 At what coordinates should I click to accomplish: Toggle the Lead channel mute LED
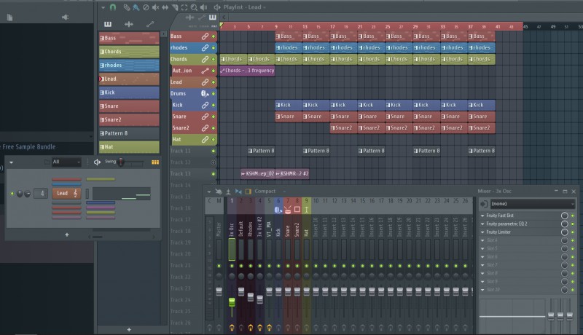[x=12, y=194]
